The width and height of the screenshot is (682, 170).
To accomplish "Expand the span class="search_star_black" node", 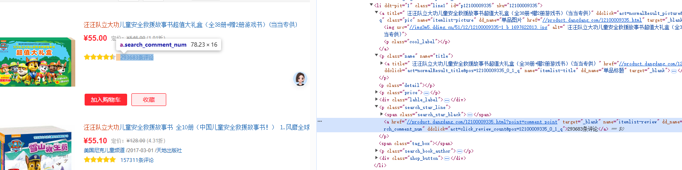I will [x=381, y=114].
